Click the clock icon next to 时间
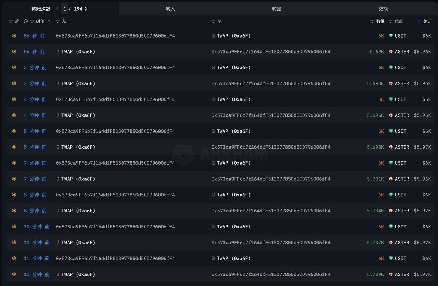 [x=26, y=21]
